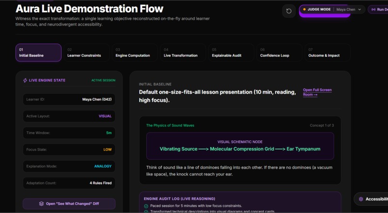This screenshot has height=213, width=388.
Task: Click the Paced session for 5 minutes log entry
Action: tap(196, 206)
